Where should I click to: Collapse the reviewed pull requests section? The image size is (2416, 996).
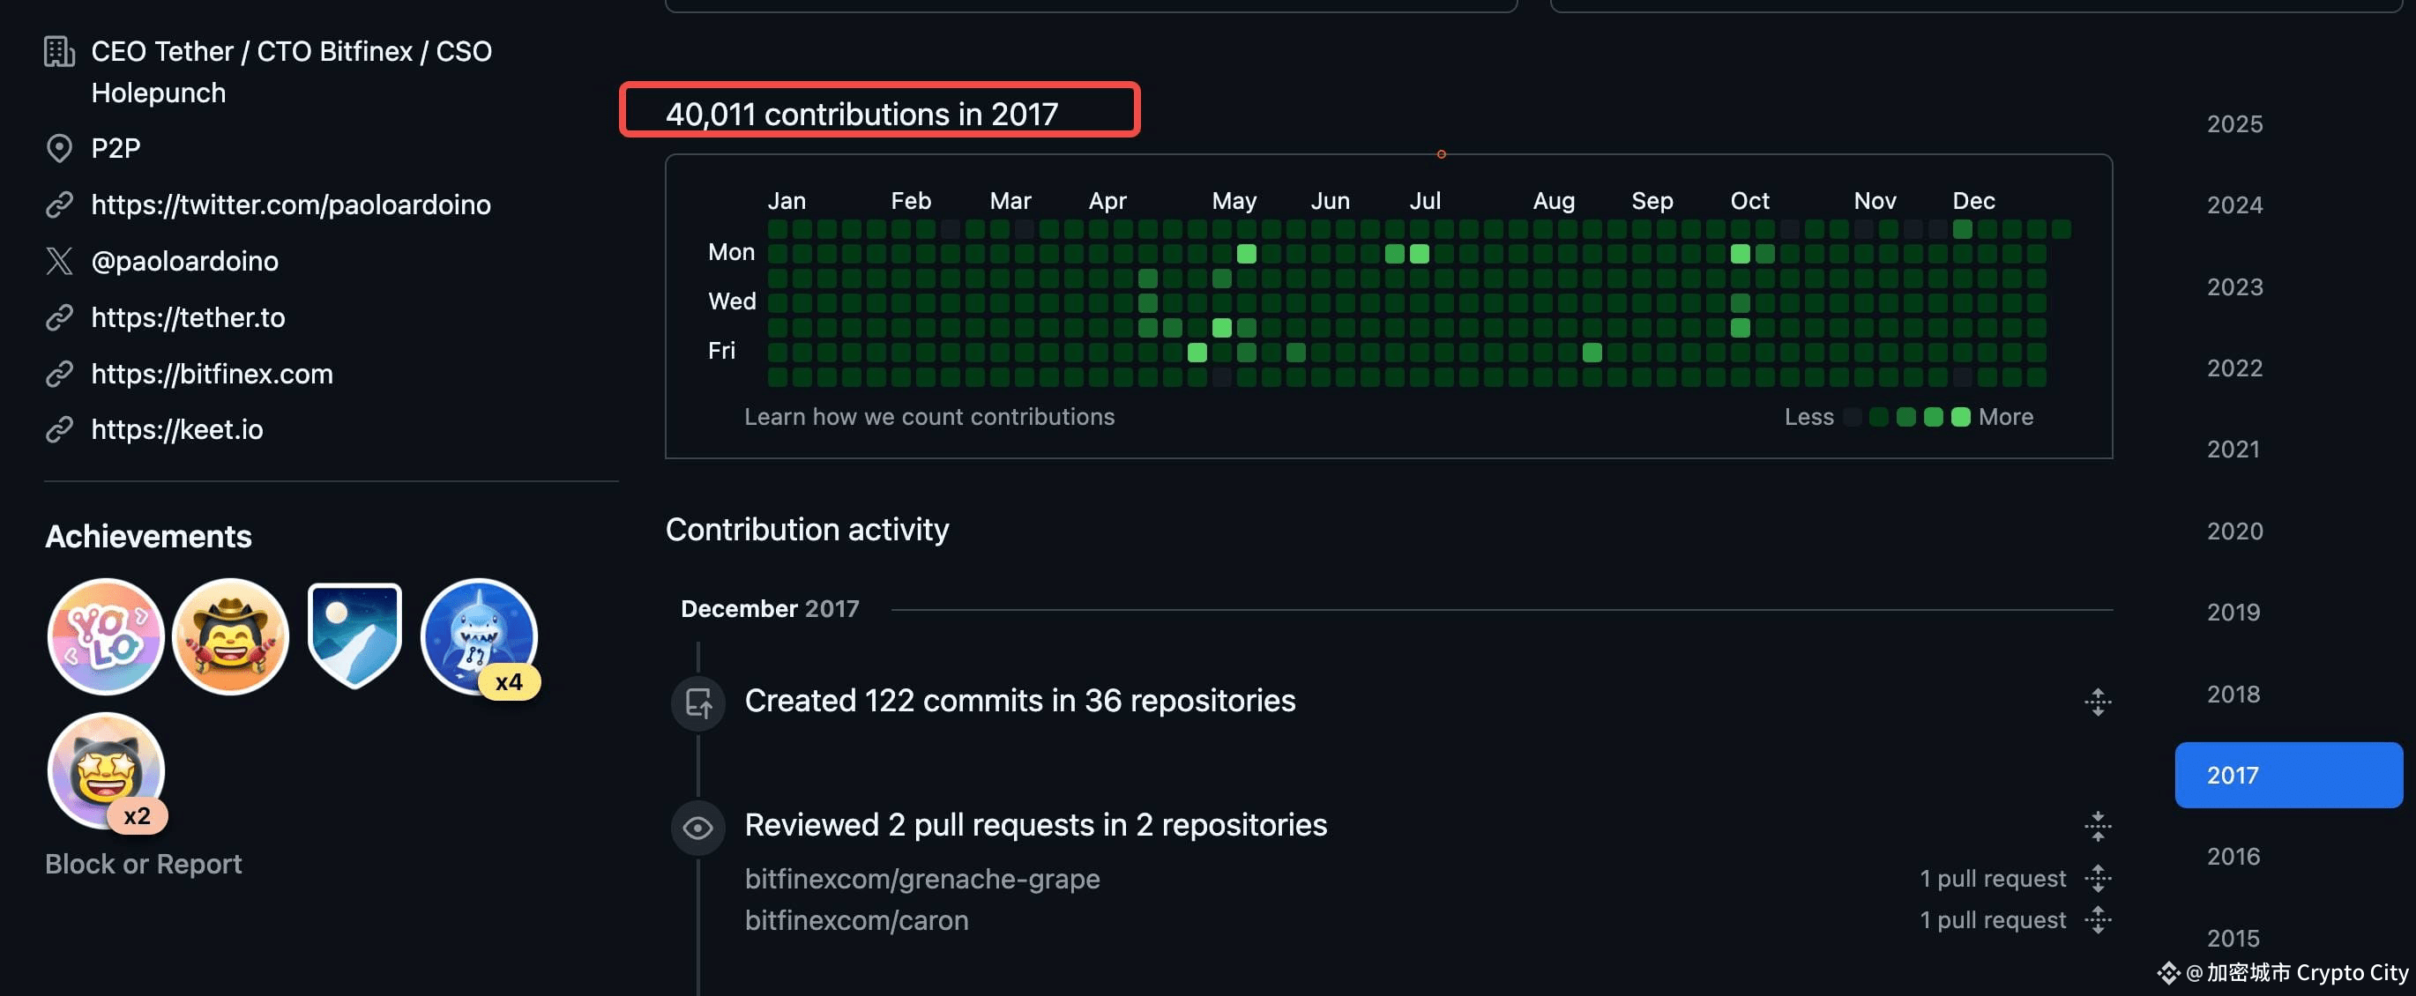click(2097, 826)
